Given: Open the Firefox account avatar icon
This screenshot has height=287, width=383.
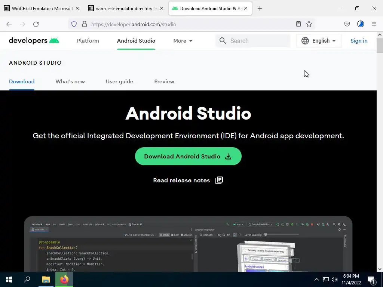Looking at the screenshot, I should tap(361, 24).
